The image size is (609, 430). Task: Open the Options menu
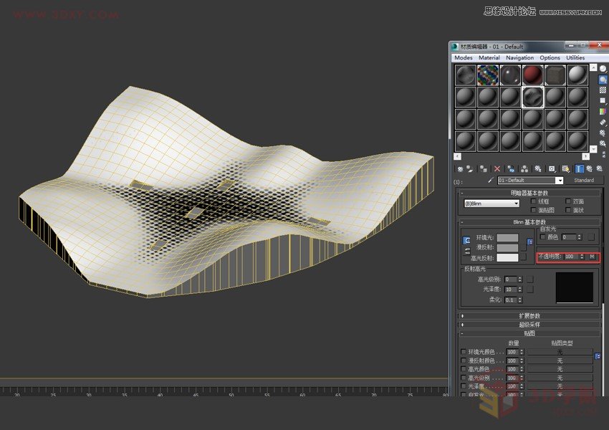point(550,57)
